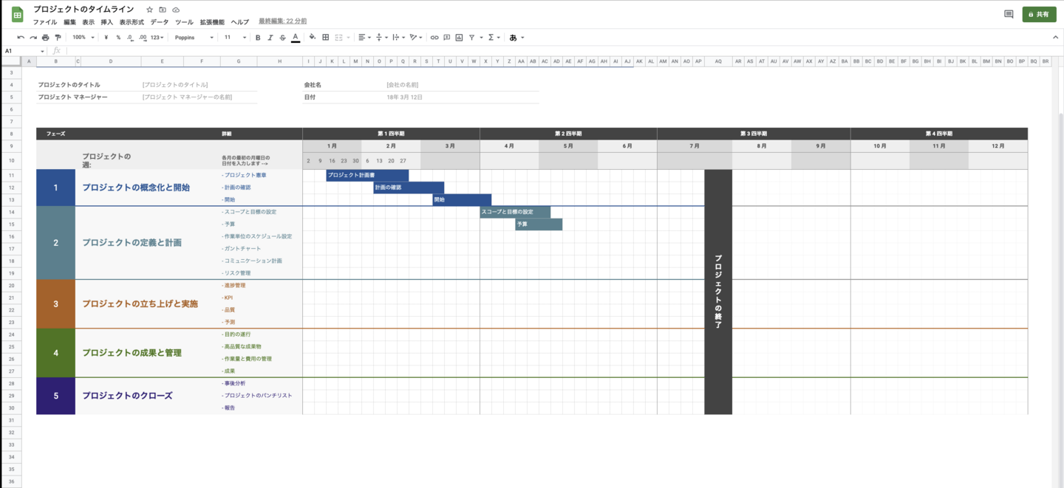The width and height of the screenshot is (1064, 488).
Task: Open the borders tool
Action: (325, 37)
